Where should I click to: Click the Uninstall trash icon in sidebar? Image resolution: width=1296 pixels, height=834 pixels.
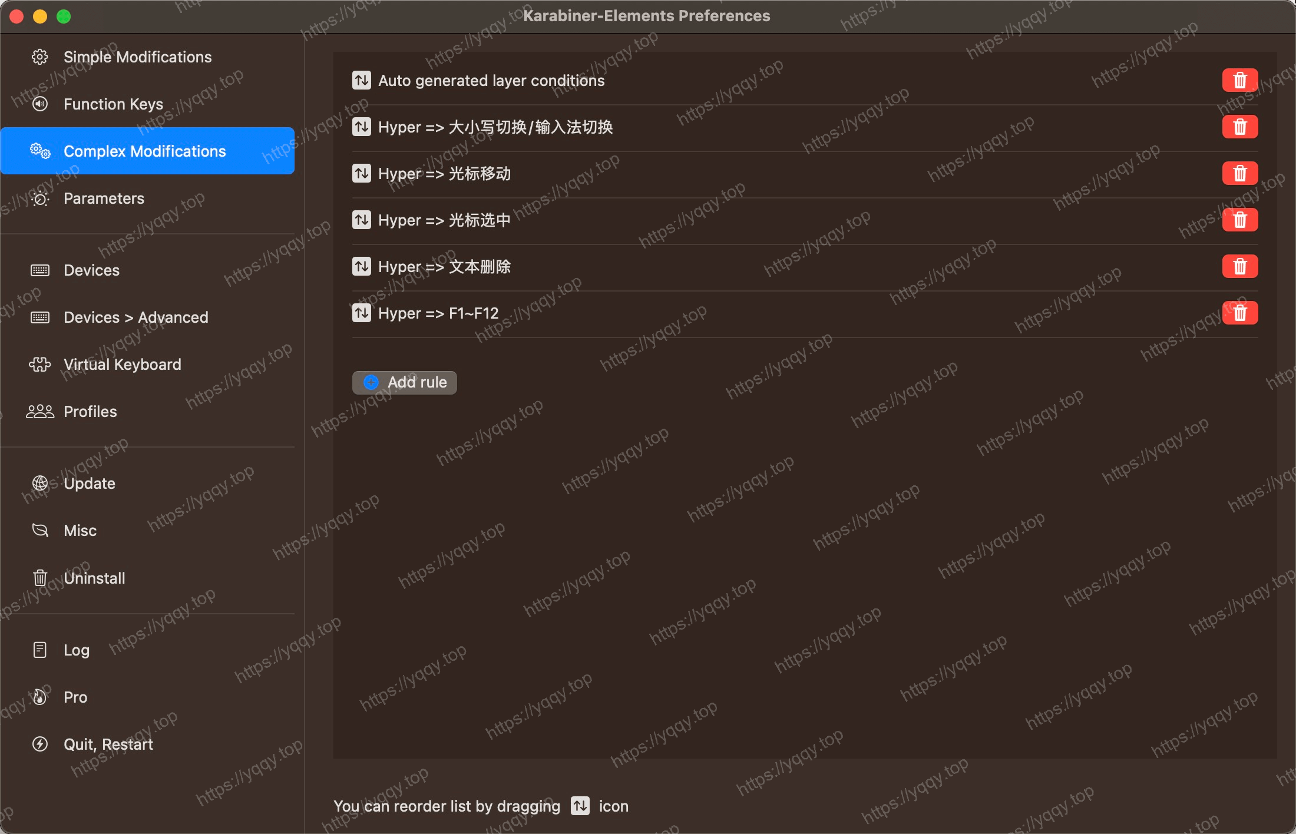tap(40, 578)
